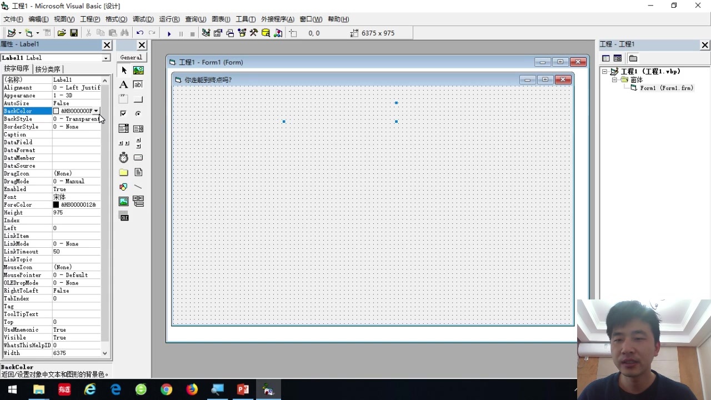The height and width of the screenshot is (400, 711).
Task: Click the Save Project toolbar icon
Action: pyautogui.click(x=74, y=33)
